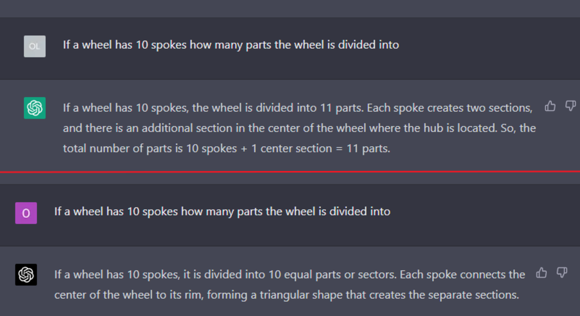Click the words 'Each spoke creates two sections'
The height and width of the screenshot is (316, 580).
tap(449, 107)
